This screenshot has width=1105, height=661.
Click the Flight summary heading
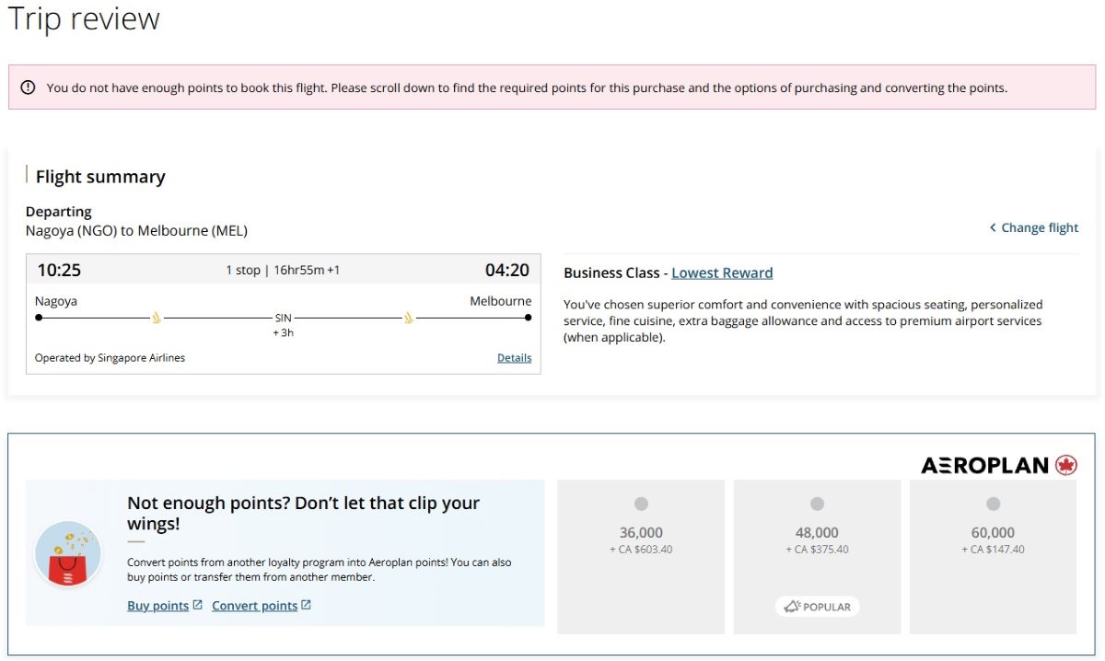(100, 177)
